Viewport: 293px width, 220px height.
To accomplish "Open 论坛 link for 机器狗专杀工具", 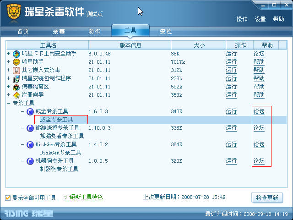I will pyautogui.click(x=259, y=161).
